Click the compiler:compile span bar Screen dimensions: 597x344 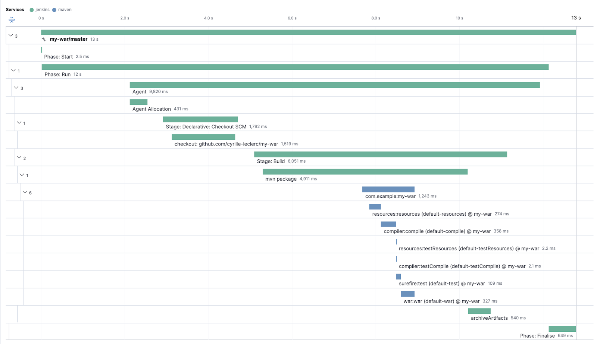[388, 224]
